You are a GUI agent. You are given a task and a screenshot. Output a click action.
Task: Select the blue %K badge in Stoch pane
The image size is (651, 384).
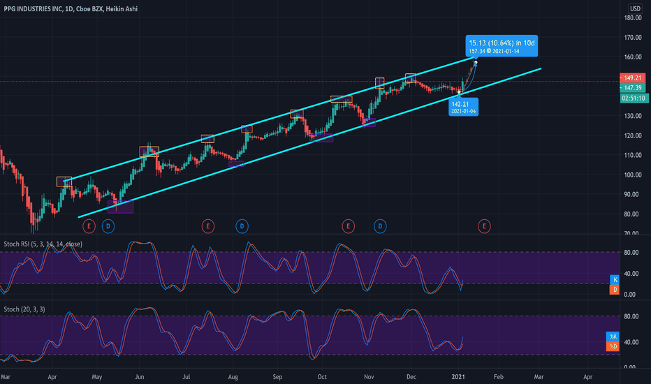click(613, 337)
